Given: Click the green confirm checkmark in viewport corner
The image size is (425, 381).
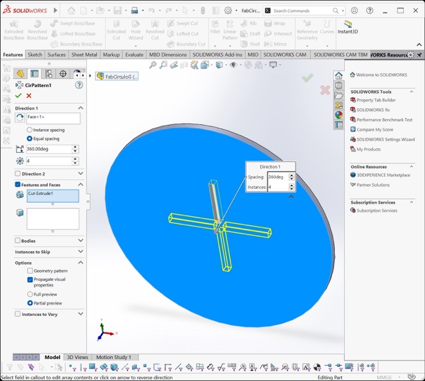Looking at the screenshot, I should pos(307,78).
